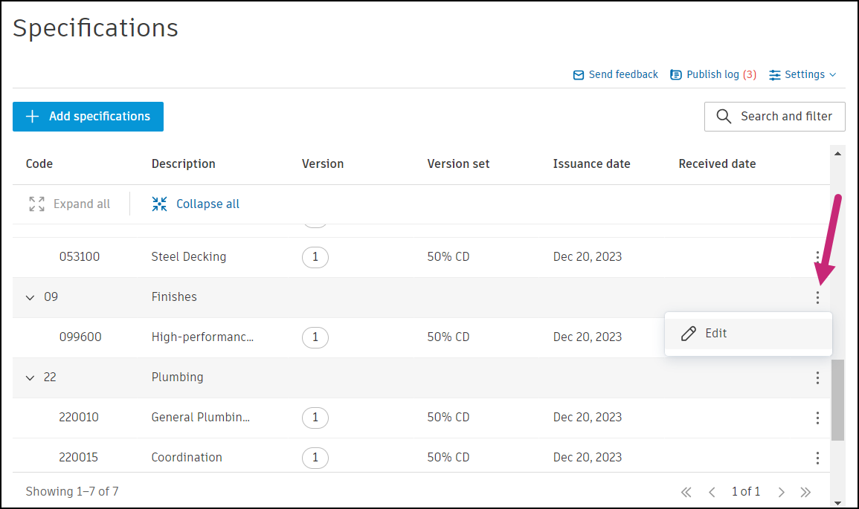Open more options for Coordination row
859x509 pixels.
(817, 458)
